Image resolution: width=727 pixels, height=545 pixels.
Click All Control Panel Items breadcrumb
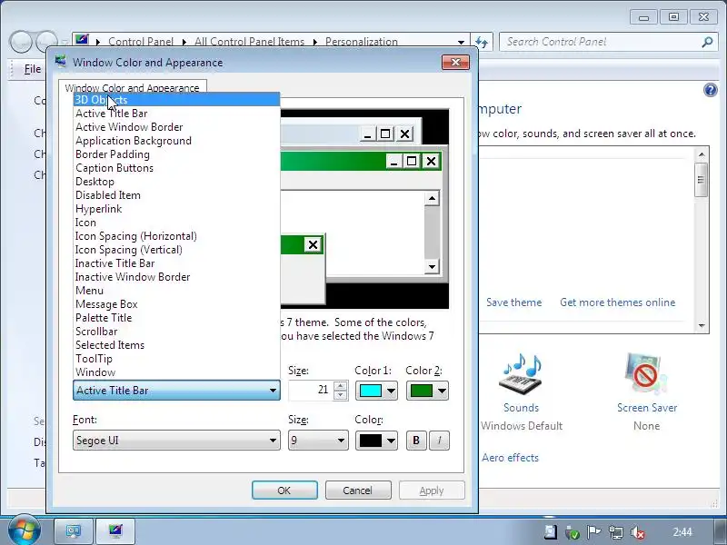pos(249,42)
